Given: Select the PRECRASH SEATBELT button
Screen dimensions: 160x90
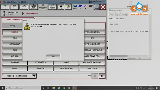Looking at the screenshot, I should [x=94, y=50].
